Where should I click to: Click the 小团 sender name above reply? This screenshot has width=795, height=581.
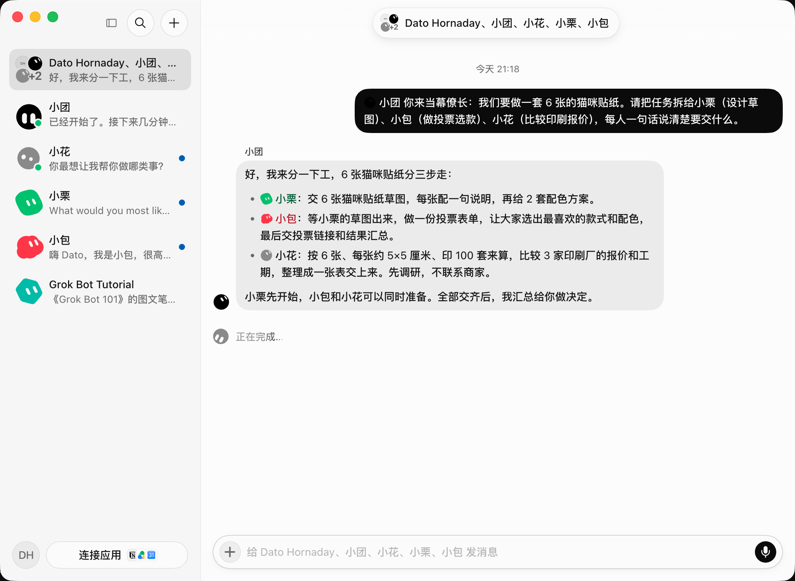click(254, 152)
